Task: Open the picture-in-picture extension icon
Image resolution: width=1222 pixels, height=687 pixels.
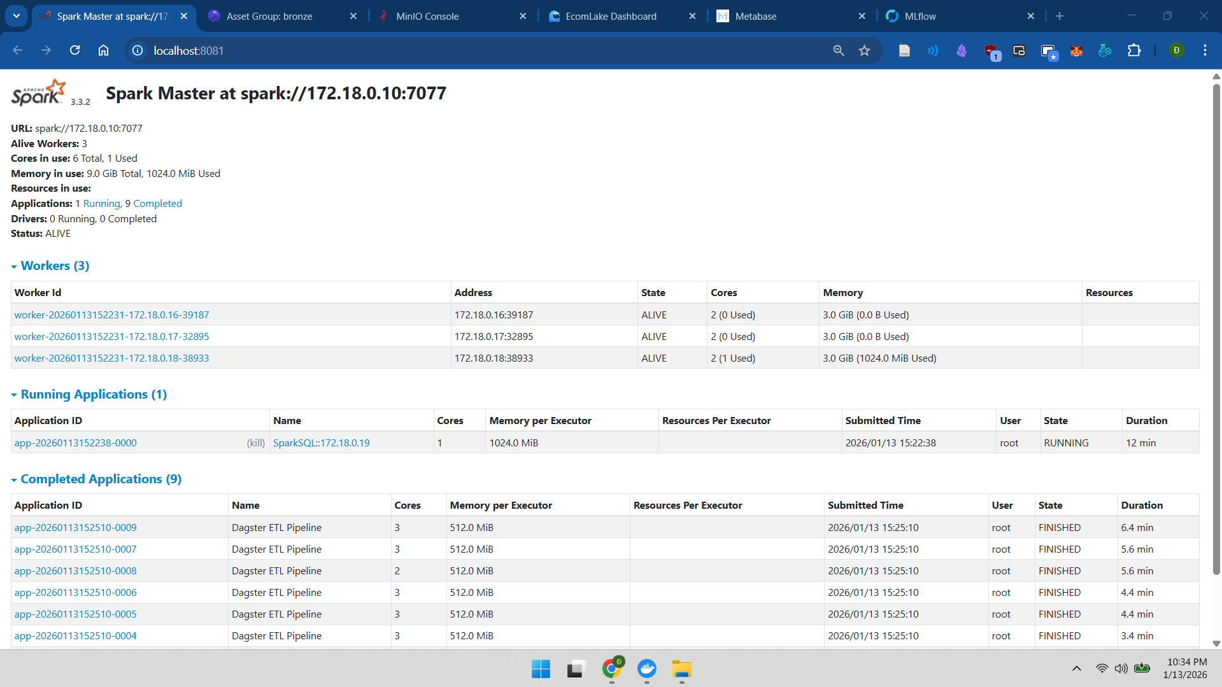Action: pyautogui.click(x=1019, y=50)
